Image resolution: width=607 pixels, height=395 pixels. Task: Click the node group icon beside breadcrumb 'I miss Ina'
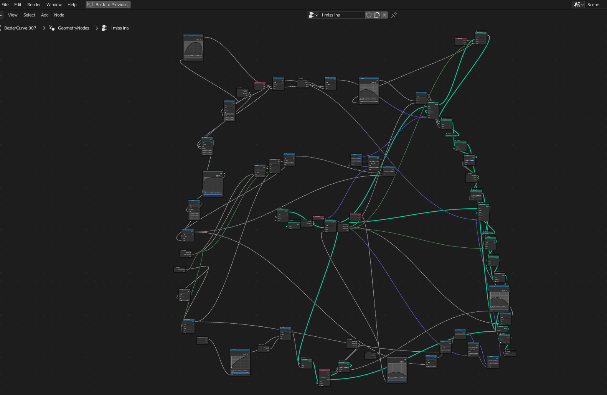(104, 28)
